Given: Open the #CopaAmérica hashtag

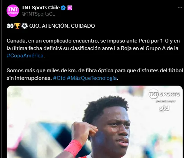Looking at the screenshot, I should 25,56.
